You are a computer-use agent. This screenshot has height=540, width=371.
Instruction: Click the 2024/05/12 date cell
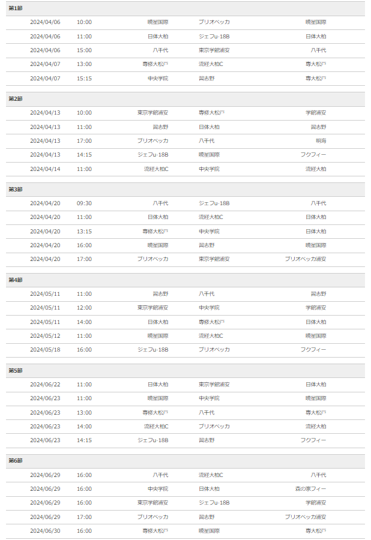point(45,336)
